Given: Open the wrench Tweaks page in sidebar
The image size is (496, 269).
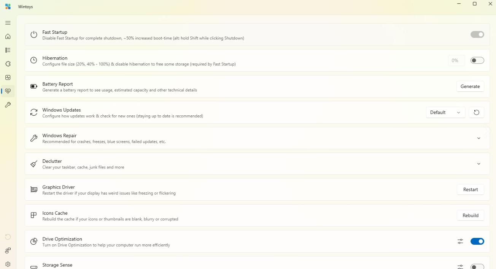Looking at the screenshot, I should 8,105.
